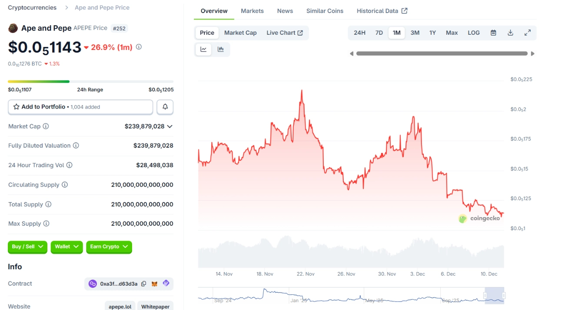This screenshot has width=568, height=310.
Task: Expand chart to fullscreen
Action: [527, 33]
